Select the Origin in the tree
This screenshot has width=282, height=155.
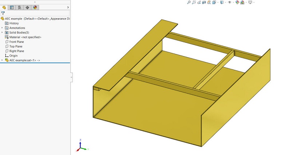[x=11, y=56]
